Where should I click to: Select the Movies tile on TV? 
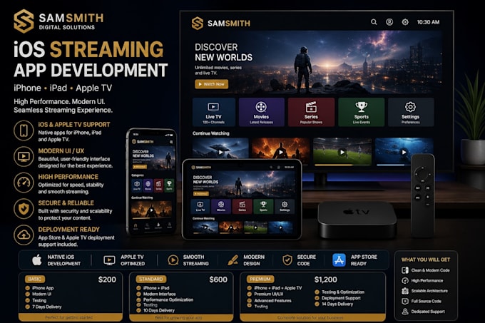(x=261, y=112)
